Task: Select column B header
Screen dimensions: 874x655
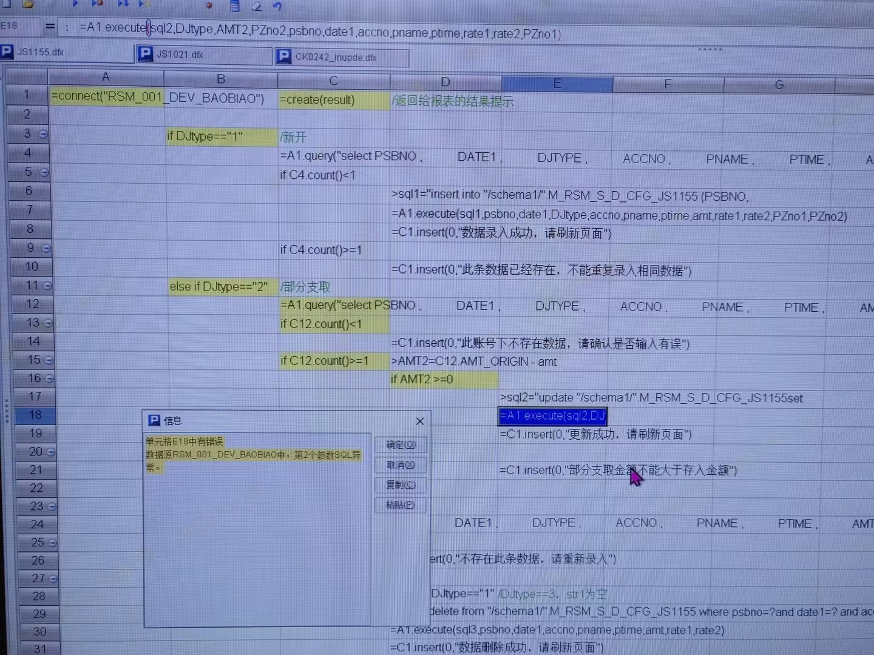Action: [x=221, y=79]
